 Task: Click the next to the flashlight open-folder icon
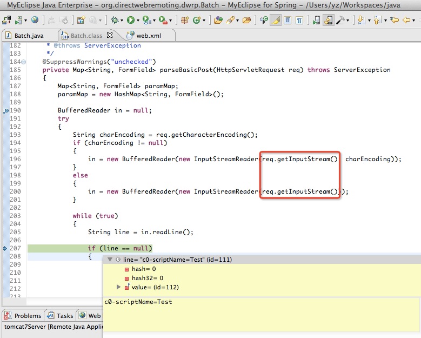[x=246, y=20]
